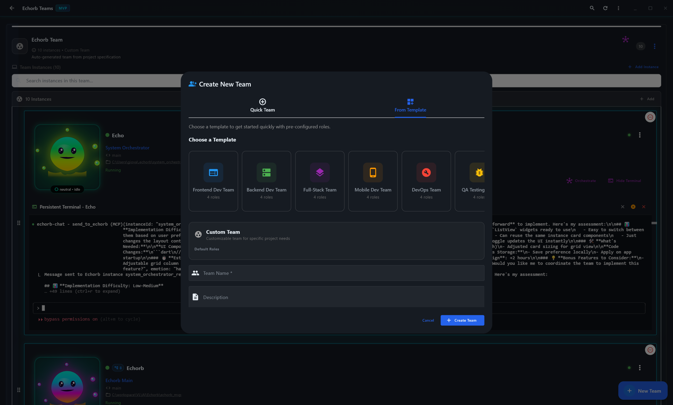This screenshot has width=673, height=405.
Task: Select the DevOps Team template
Action: pyautogui.click(x=426, y=181)
